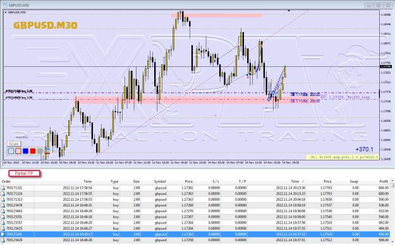Click the profit value 536.00
This screenshot has width=395, height=245.
tap(384, 205)
